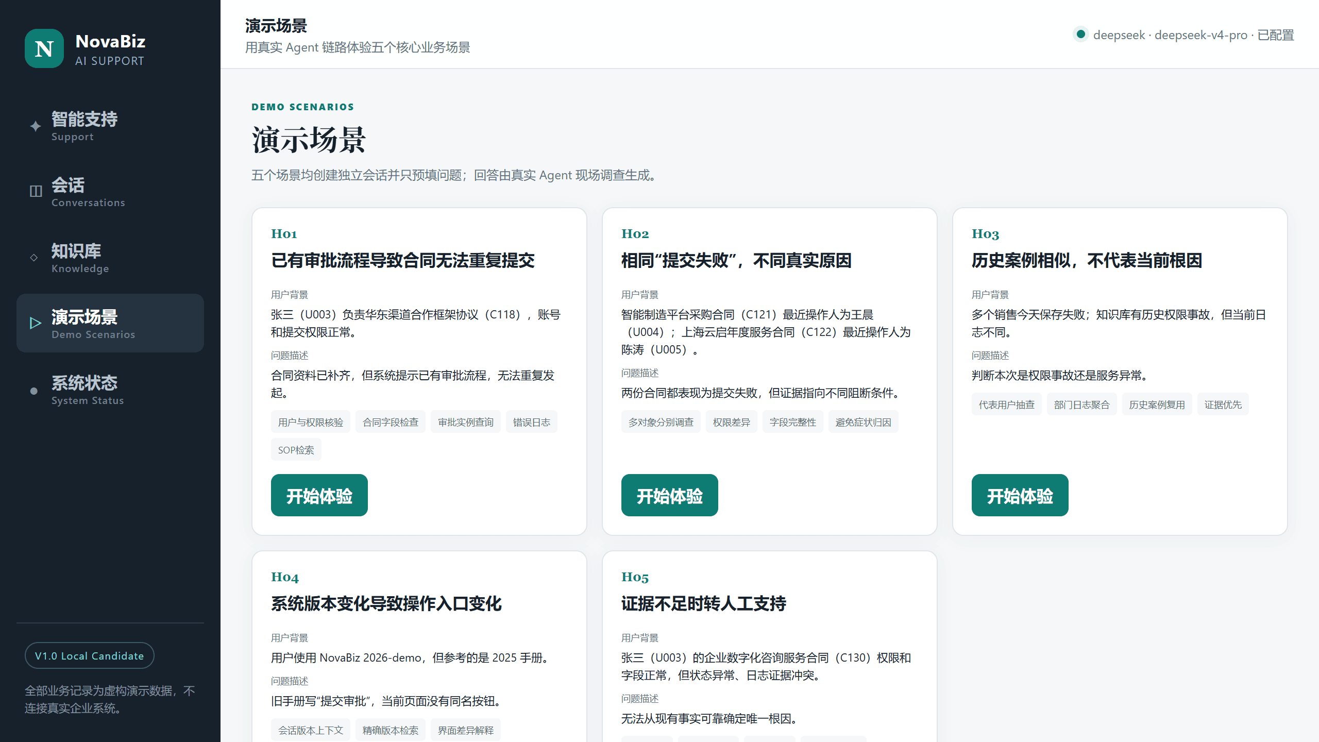Screen dimensions: 1319x742
Task: Click the 字段完整性 tag
Action: 793,422
